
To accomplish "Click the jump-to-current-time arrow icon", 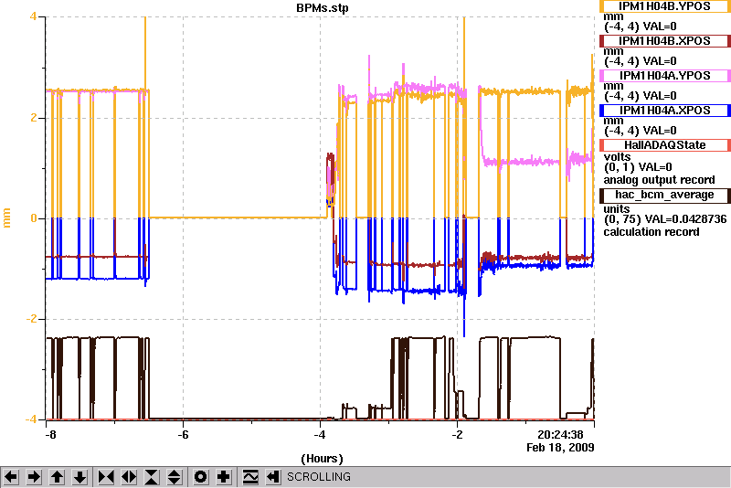I will click(x=272, y=477).
